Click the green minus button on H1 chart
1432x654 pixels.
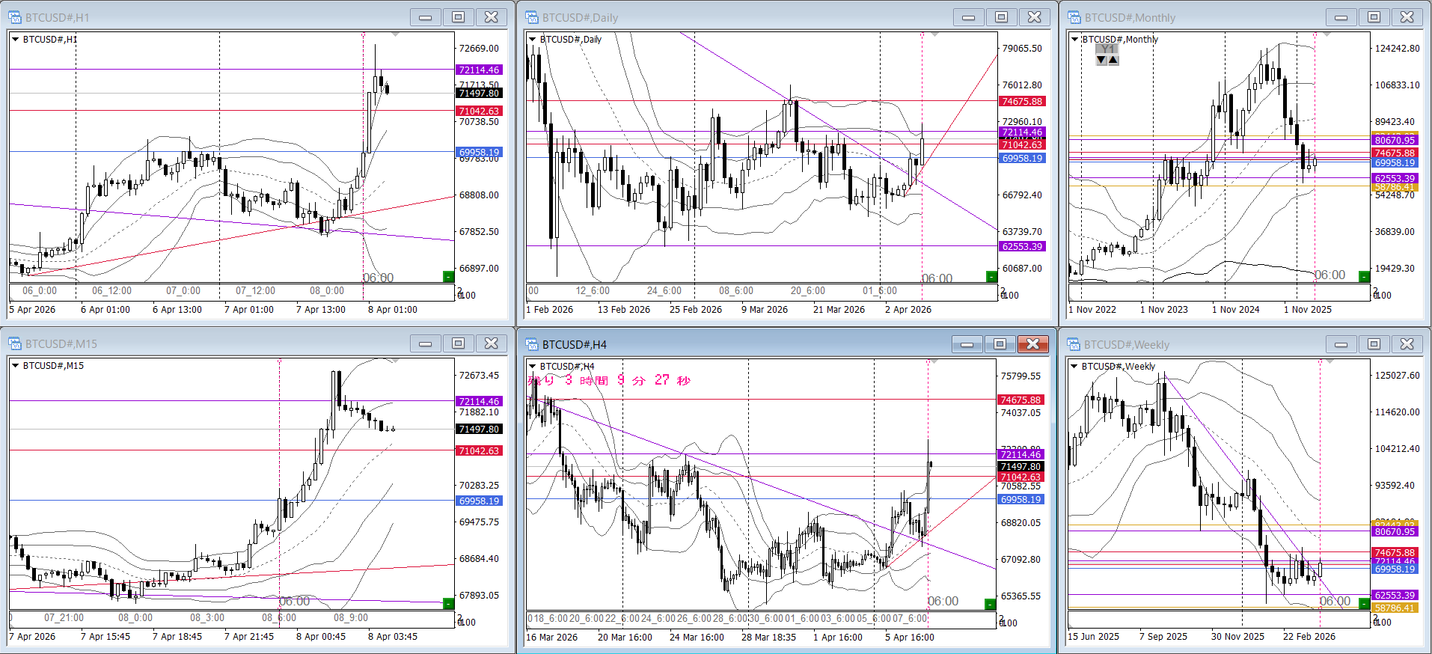[448, 277]
